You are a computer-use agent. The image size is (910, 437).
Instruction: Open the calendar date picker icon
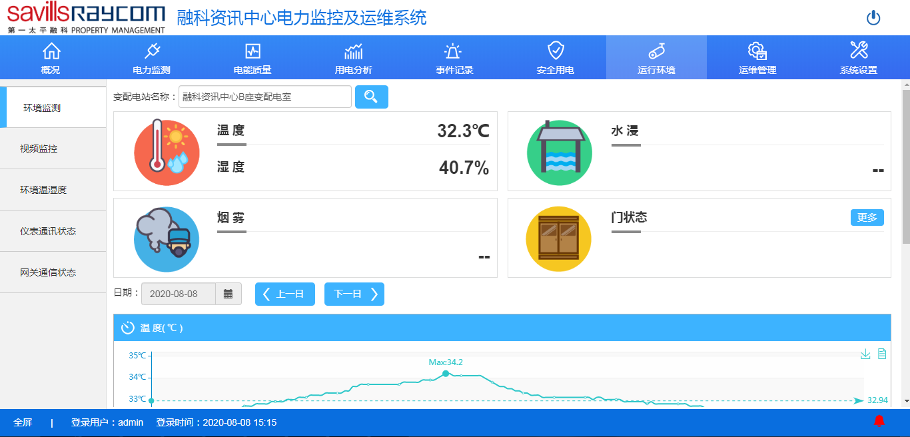pos(228,294)
